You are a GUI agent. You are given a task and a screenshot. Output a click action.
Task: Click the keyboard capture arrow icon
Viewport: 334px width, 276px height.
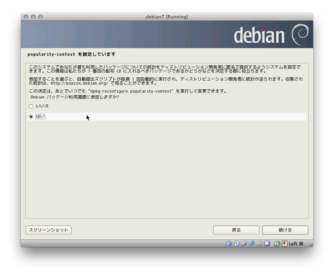point(284,244)
